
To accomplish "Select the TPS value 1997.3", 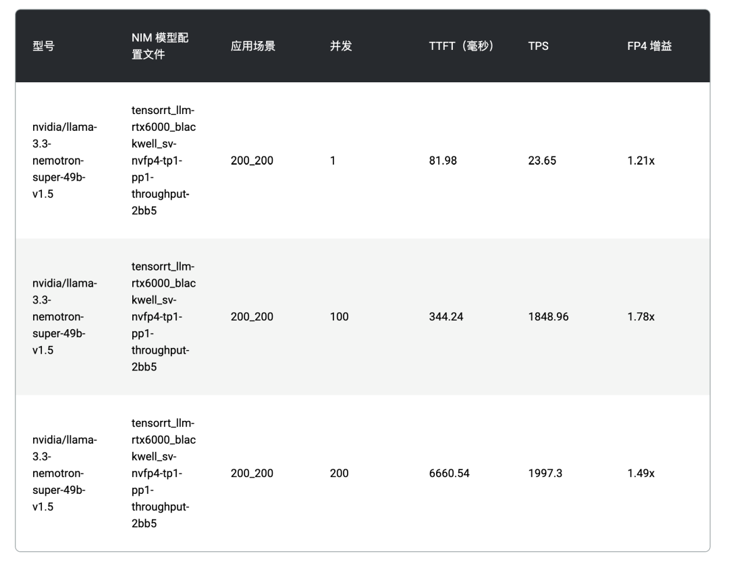I will [545, 474].
